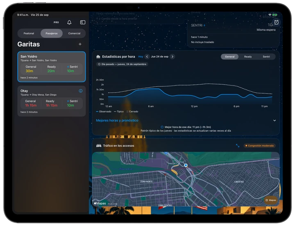Select the San Ysidro card
The width and height of the screenshot is (295, 226).
coord(52,67)
